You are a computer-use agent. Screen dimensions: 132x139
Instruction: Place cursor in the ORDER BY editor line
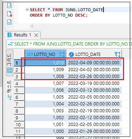pyautogui.click(x=59, y=15)
